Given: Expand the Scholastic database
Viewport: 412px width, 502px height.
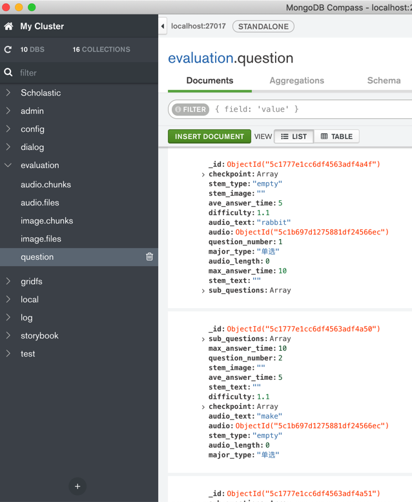Looking at the screenshot, I should 8,93.
